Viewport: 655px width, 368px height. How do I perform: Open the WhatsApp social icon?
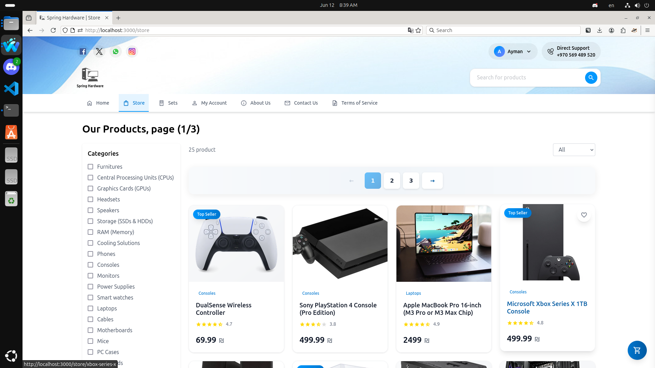[x=116, y=51]
